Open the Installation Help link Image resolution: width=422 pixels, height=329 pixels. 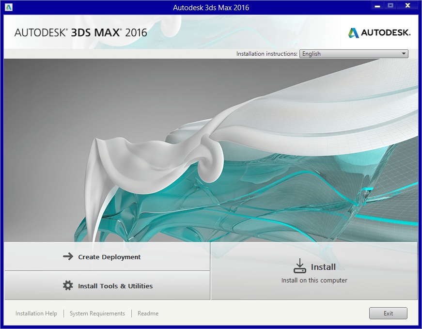tap(36, 313)
